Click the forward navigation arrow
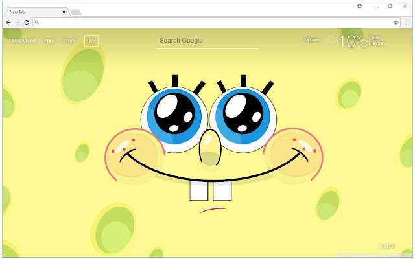Screen dimensions: 415x259 tap(18, 23)
